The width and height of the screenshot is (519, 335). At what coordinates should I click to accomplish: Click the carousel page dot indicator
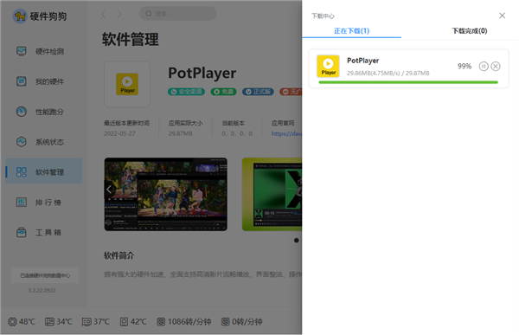pos(296,241)
